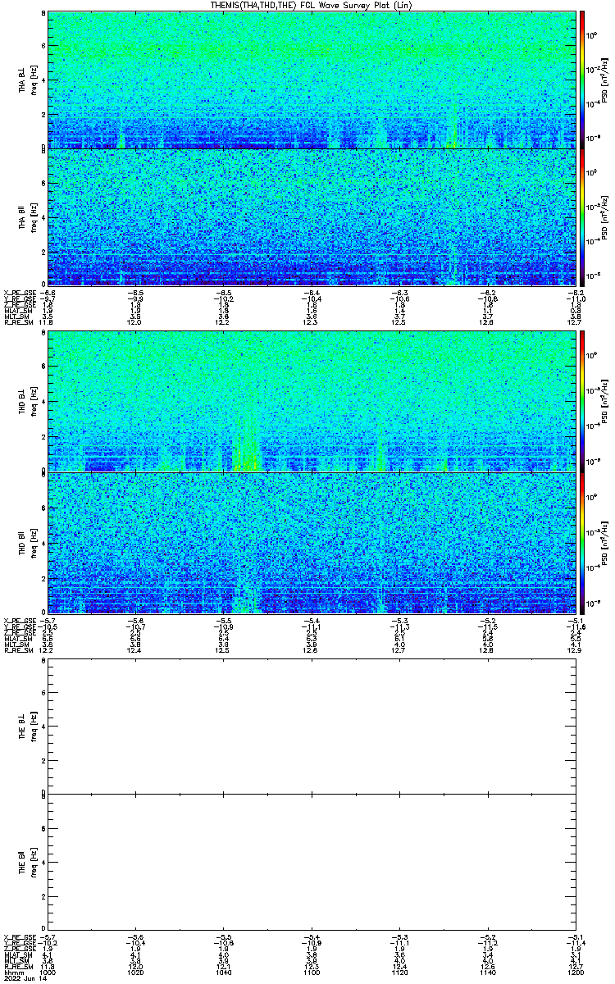This screenshot has width=615, height=984.
Task: Click the 'THA B∥ freq [Hz]' axis label
Action: tap(26, 217)
